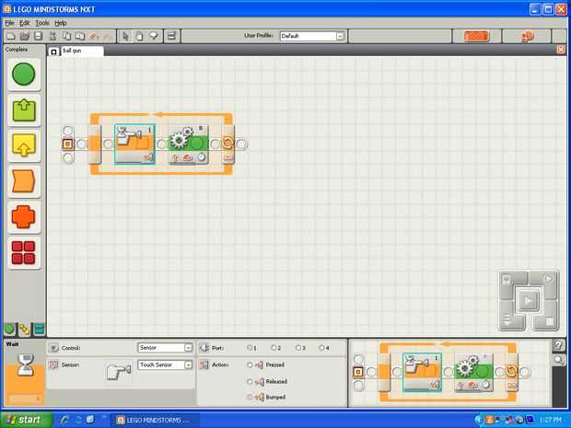Switch to the Custom palette tab
The height and width of the screenshot is (428, 571).
39,330
